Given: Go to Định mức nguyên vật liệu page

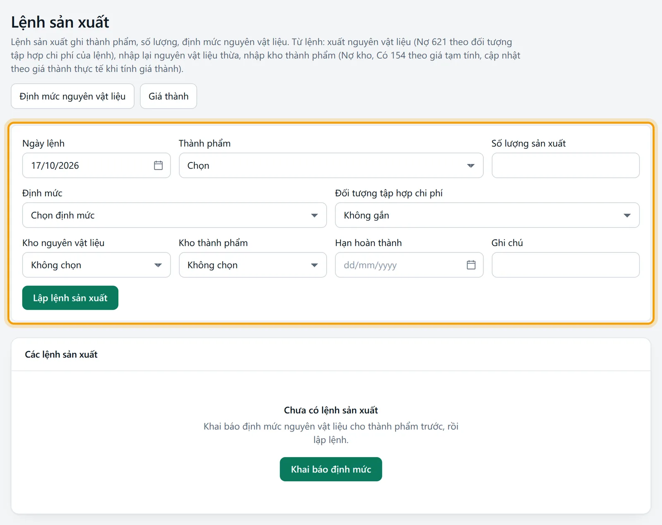Looking at the screenshot, I should [72, 96].
